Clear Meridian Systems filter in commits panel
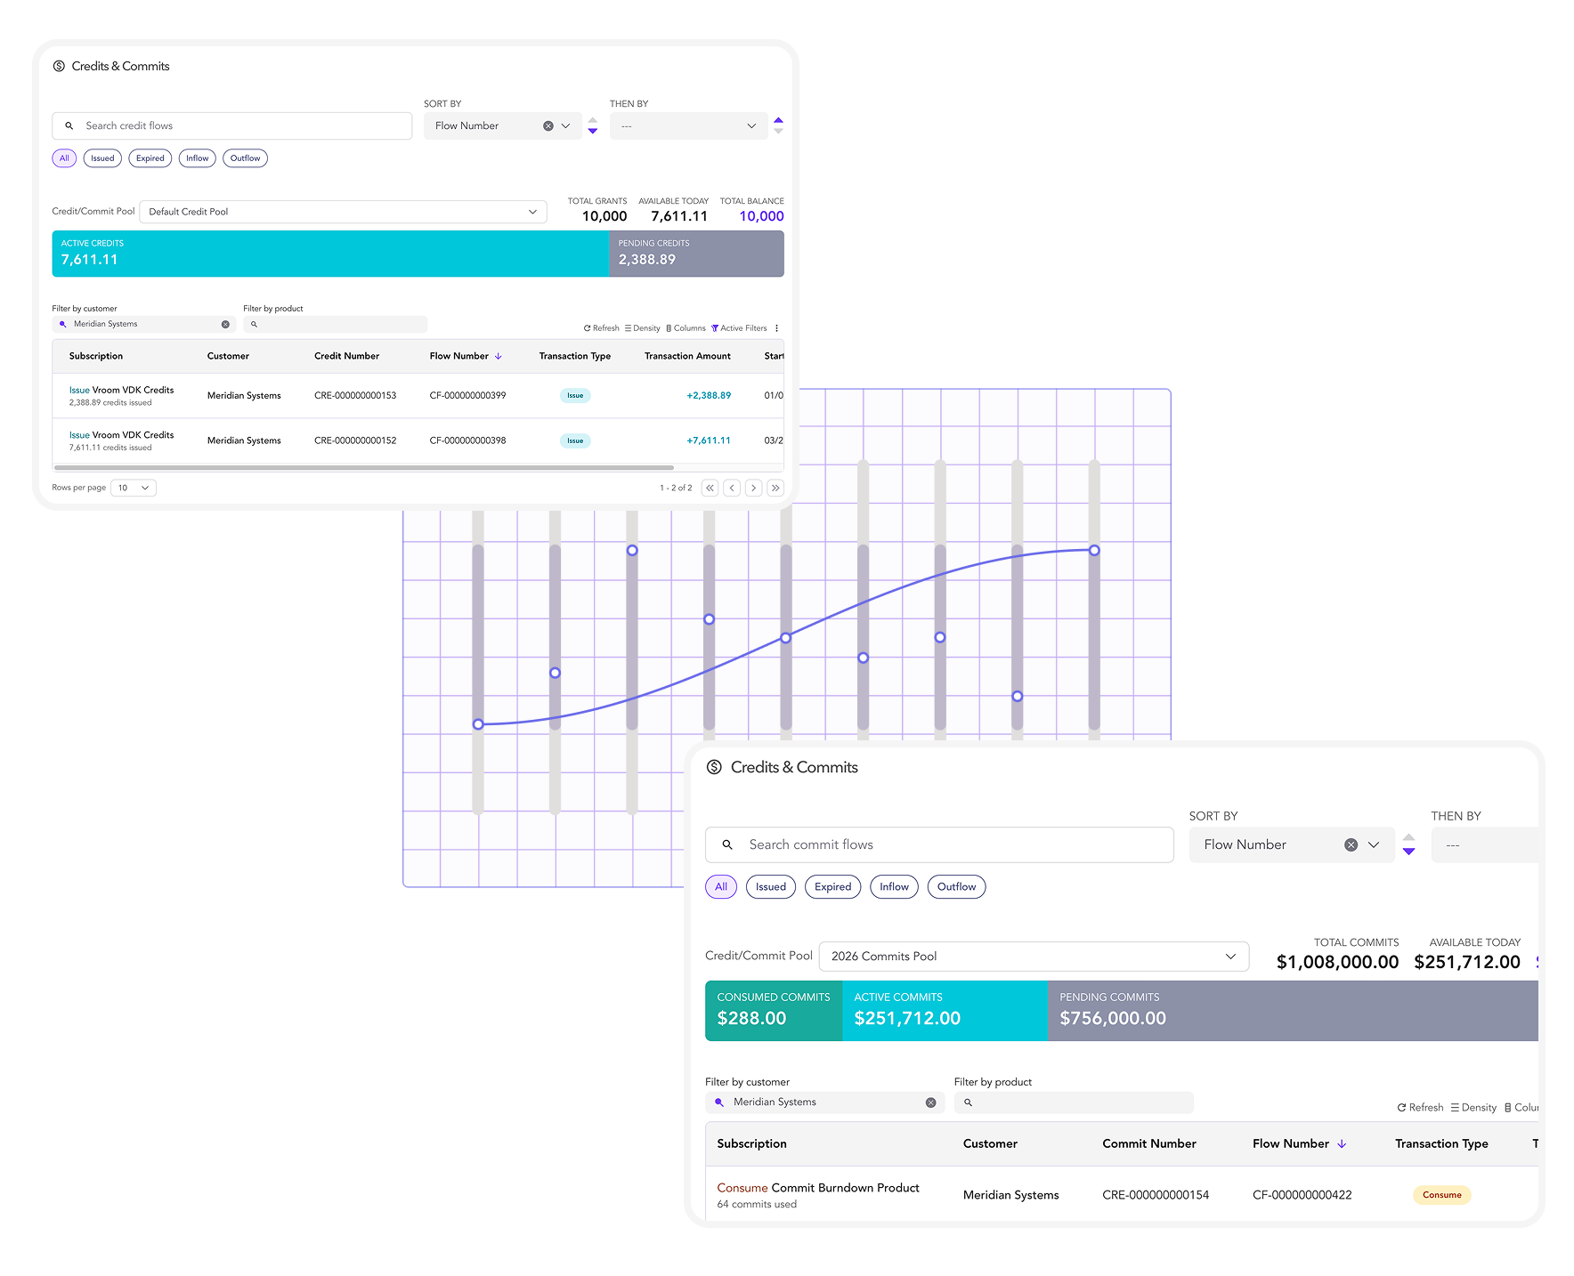 [930, 1102]
